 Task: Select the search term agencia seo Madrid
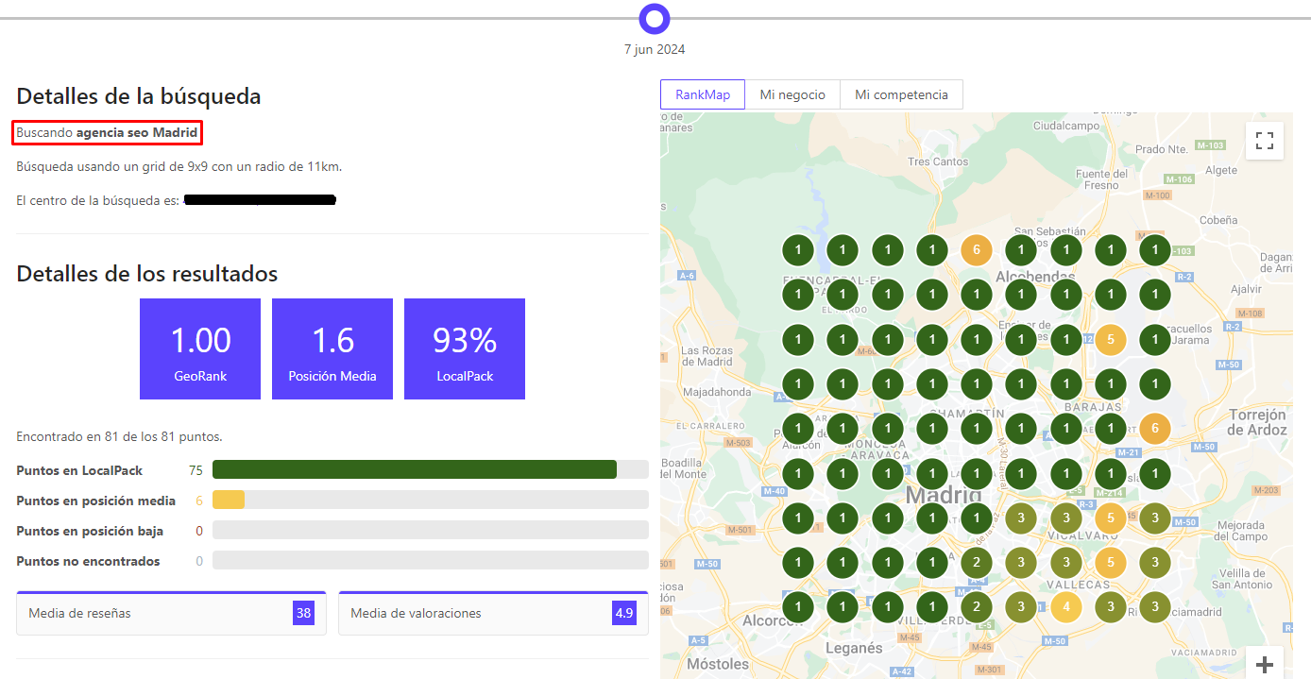[x=137, y=133]
